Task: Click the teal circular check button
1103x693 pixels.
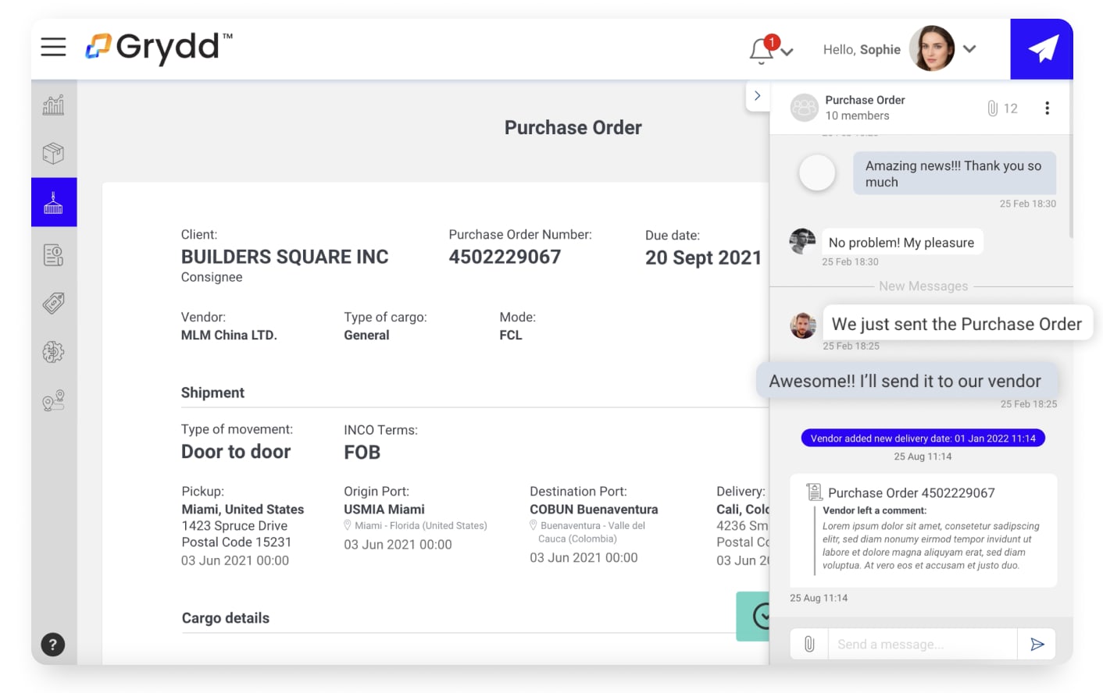Action: coord(753,617)
